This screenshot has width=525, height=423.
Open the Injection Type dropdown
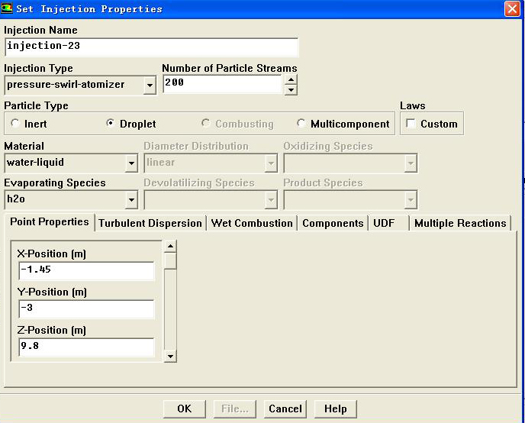(150, 85)
